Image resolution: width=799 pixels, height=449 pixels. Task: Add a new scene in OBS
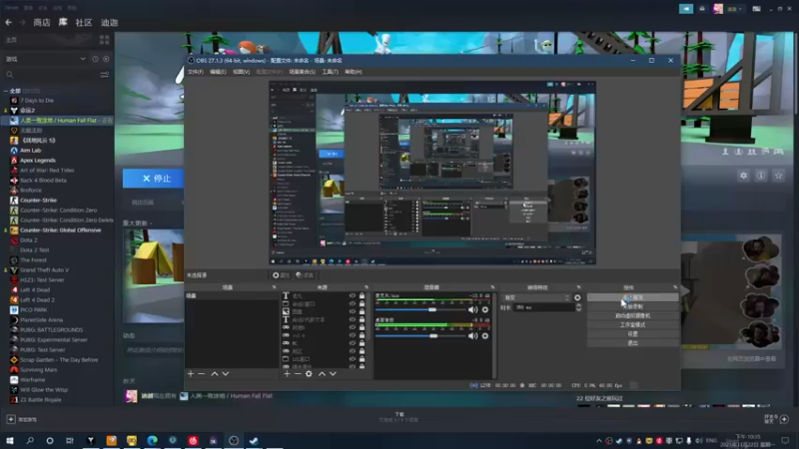pos(191,373)
